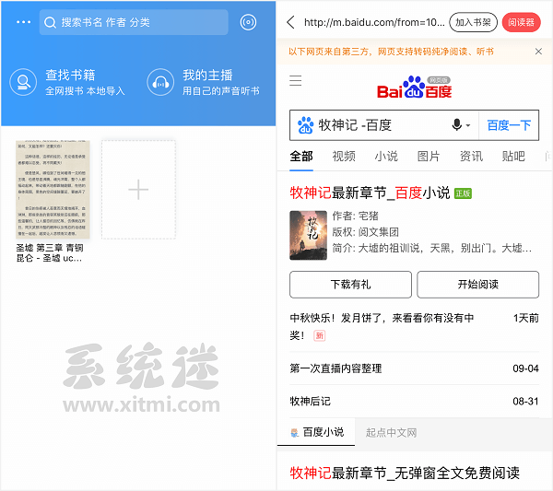The image size is (553, 491).
Task: Select the 全部 tab
Action: 301,157
